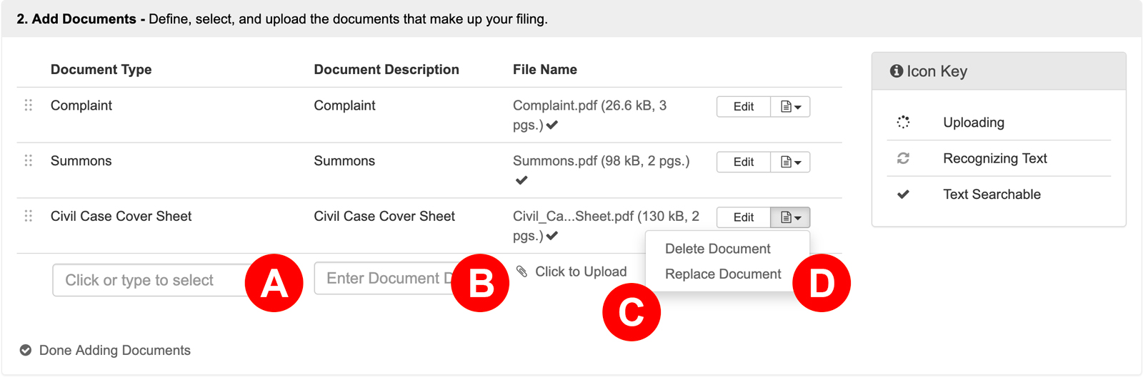Grab the drag handle for Civil Case Cover Sheet row
Image resolution: width=1143 pixels, height=377 pixels.
(29, 216)
